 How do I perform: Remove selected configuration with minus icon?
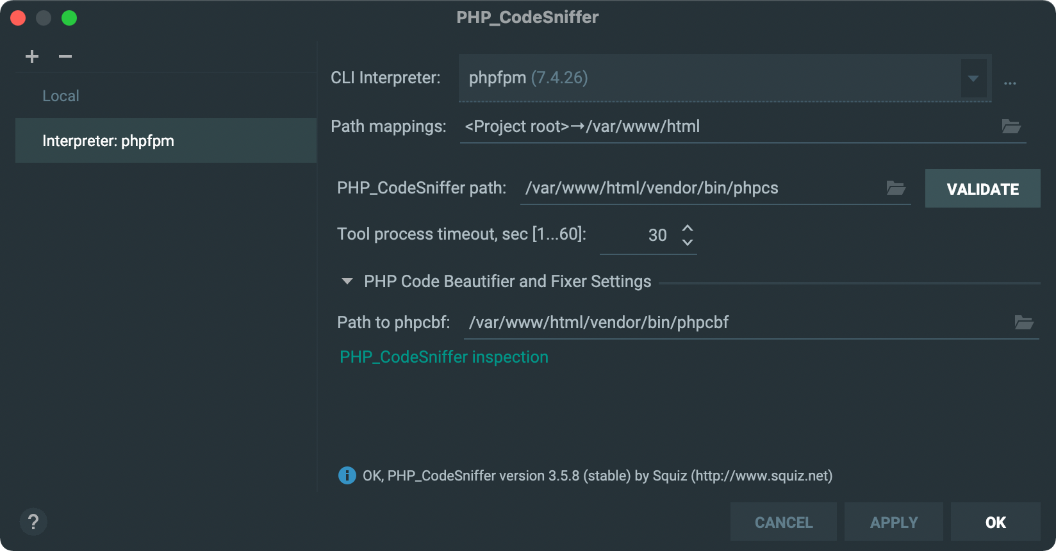pyautogui.click(x=65, y=56)
